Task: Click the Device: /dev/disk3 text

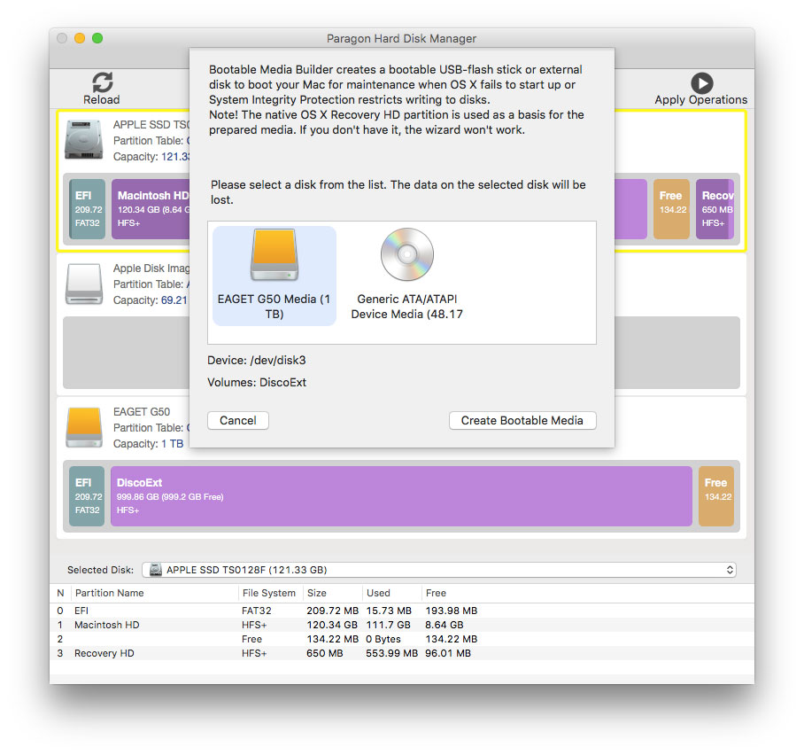Action: click(257, 361)
